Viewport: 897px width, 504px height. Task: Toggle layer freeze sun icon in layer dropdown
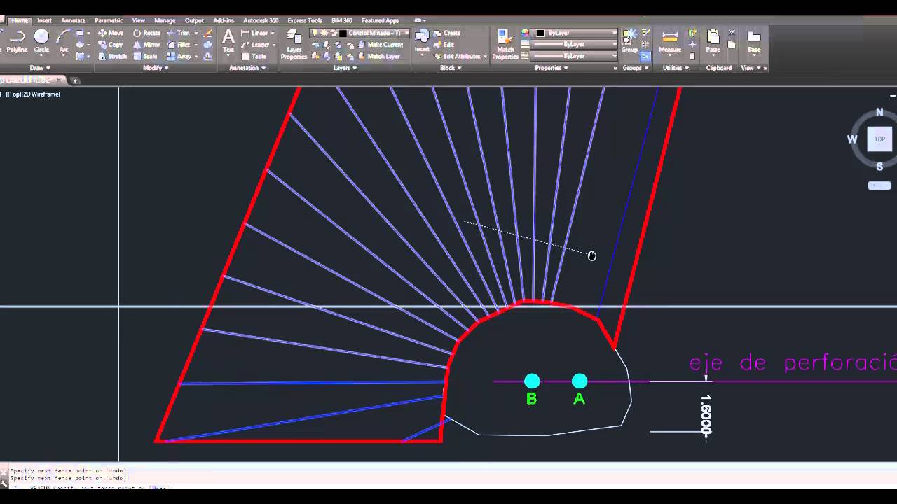pyautogui.click(x=323, y=33)
